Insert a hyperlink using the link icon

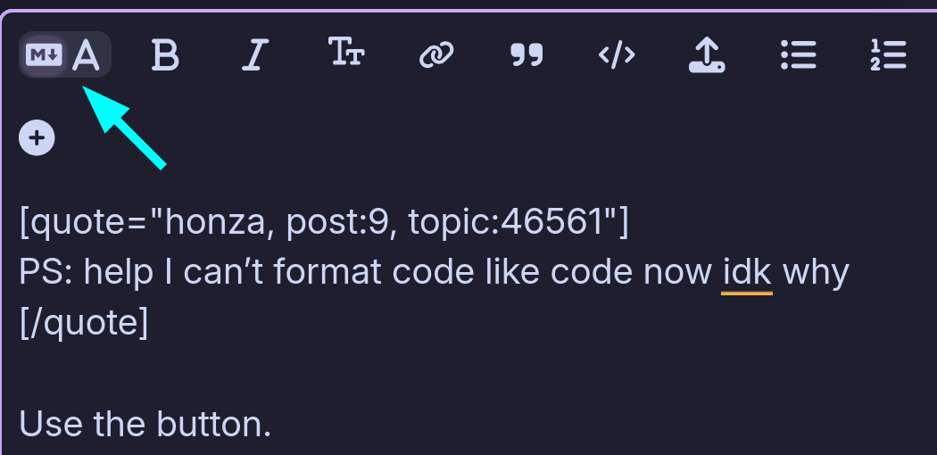[436, 55]
